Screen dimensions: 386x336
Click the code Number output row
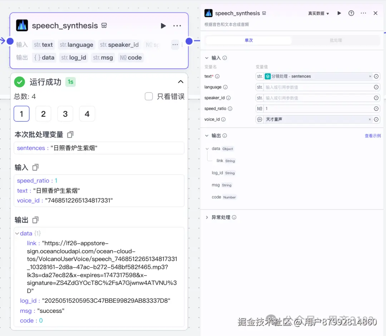tap(224, 197)
